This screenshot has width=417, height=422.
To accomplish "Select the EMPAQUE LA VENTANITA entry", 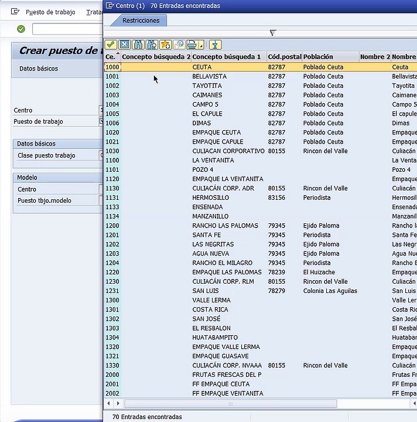I will coord(227,179).
